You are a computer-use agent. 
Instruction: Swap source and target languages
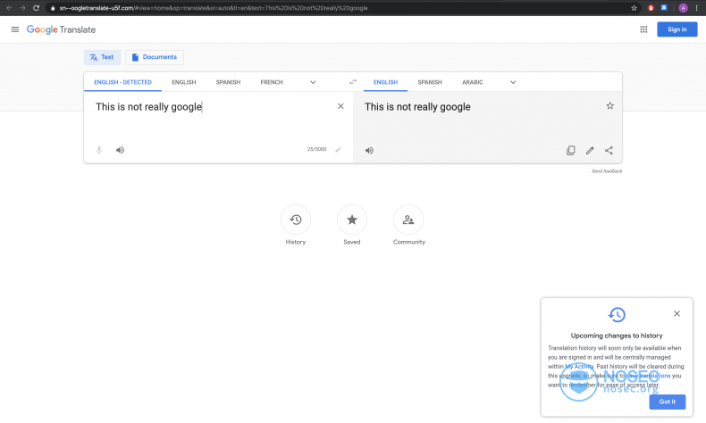point(352,82)
